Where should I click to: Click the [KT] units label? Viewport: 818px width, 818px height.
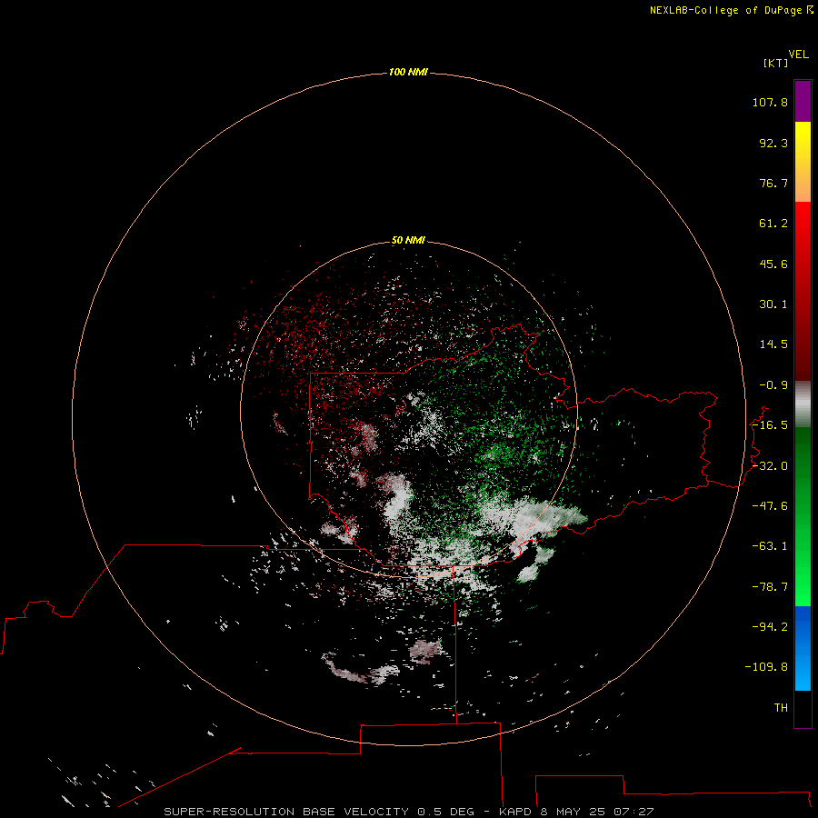click(x=776, y=63)
